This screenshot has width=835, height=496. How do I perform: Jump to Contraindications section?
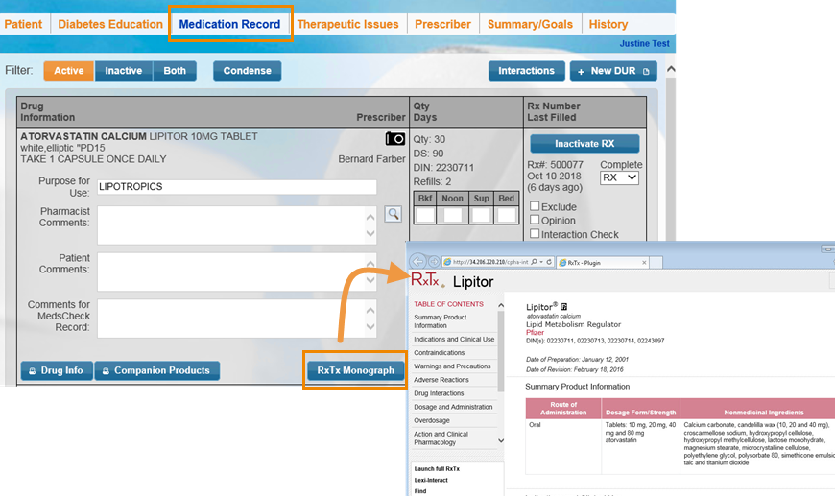[x=440, y=353]
